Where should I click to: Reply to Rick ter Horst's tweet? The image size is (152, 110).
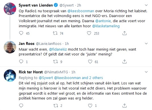[x=21, y=105]
